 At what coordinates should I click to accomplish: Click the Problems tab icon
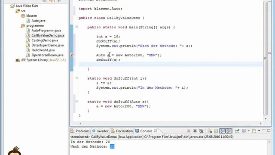(72, 131)
